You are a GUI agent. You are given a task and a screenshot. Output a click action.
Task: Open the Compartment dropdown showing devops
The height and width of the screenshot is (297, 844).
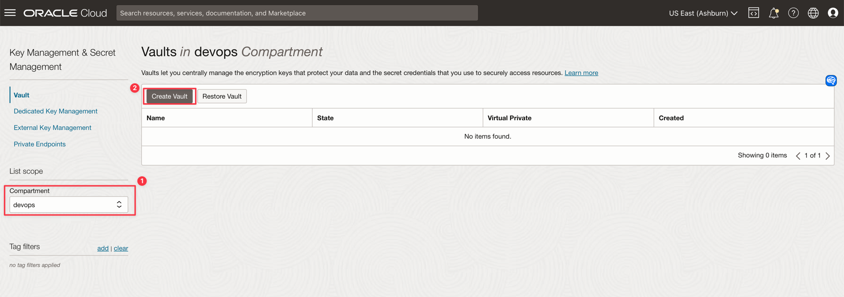(x=69, y=205)
